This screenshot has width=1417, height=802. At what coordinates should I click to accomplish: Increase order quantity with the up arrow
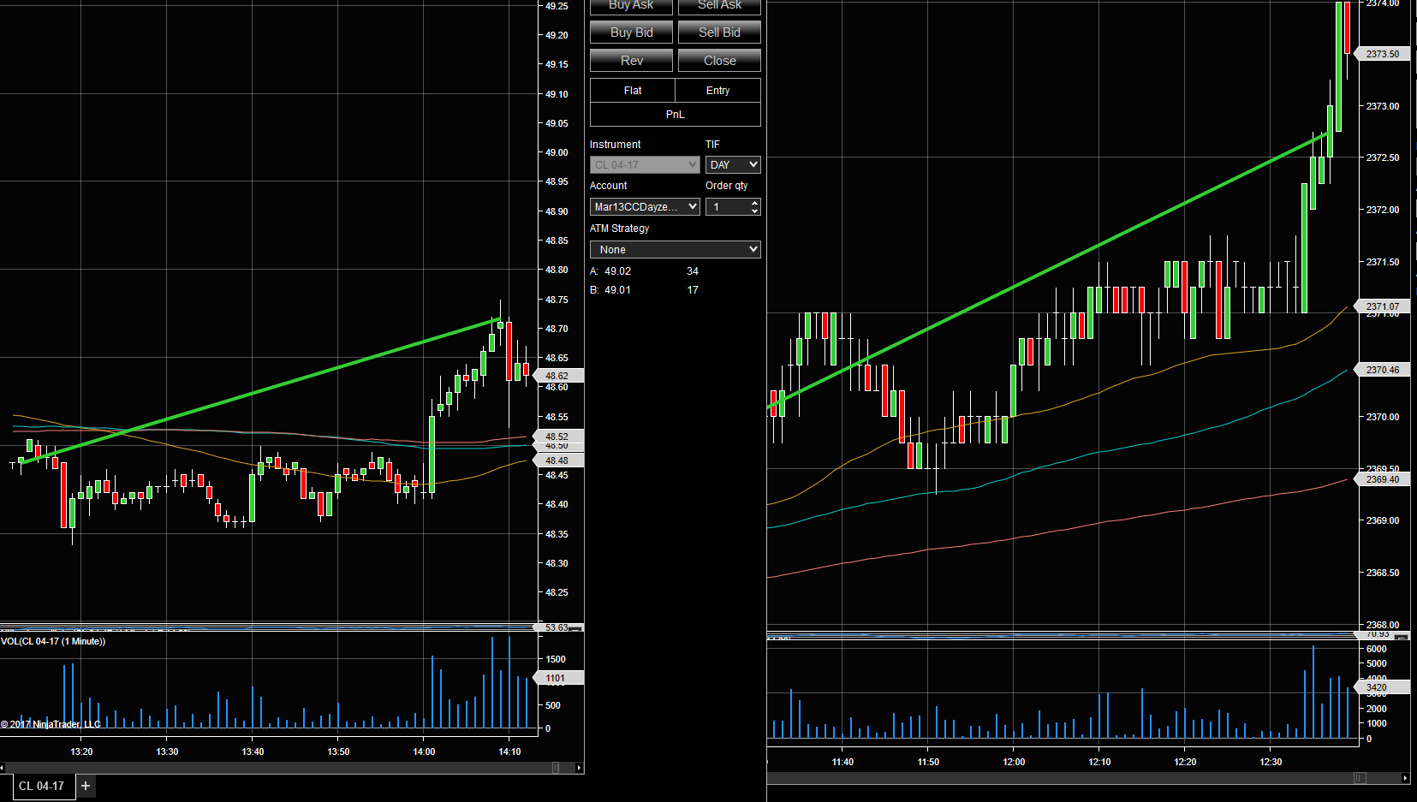point(754,203)
